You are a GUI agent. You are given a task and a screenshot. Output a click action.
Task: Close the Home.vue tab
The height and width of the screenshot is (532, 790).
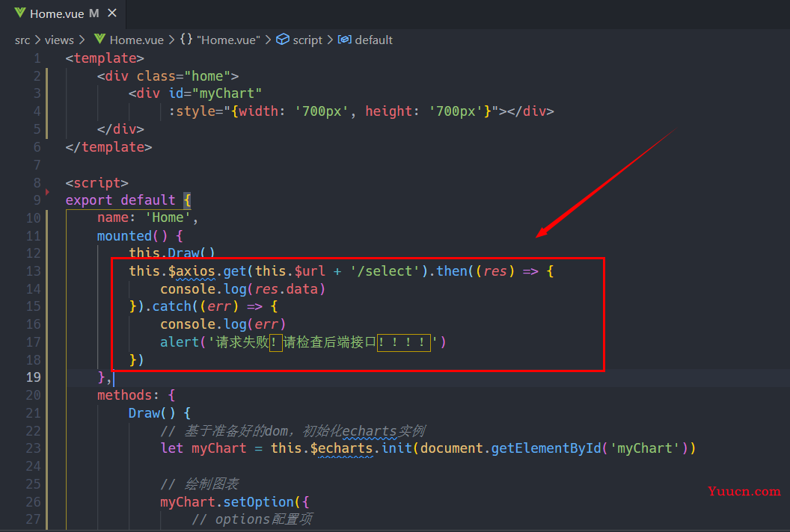click(x=112, y=13)
